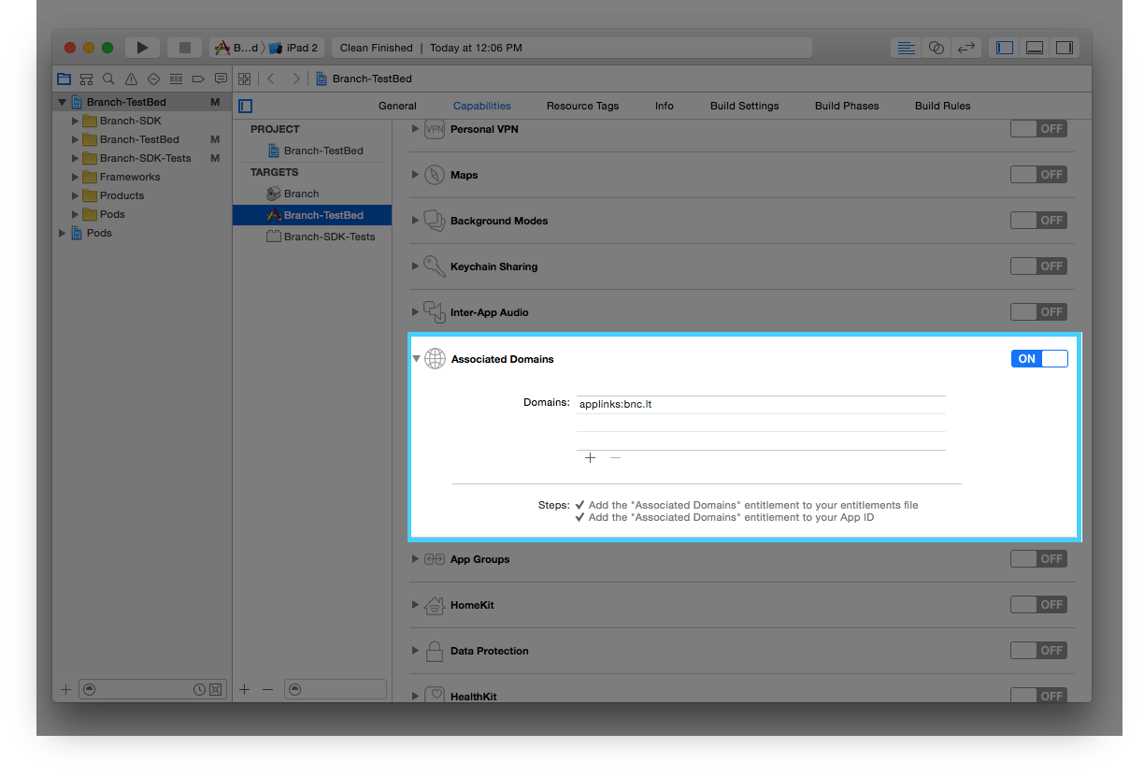This screenshot has height=777, width=1144.
Task: Open the Debug navigator
Action: click(x=176, y=79)
